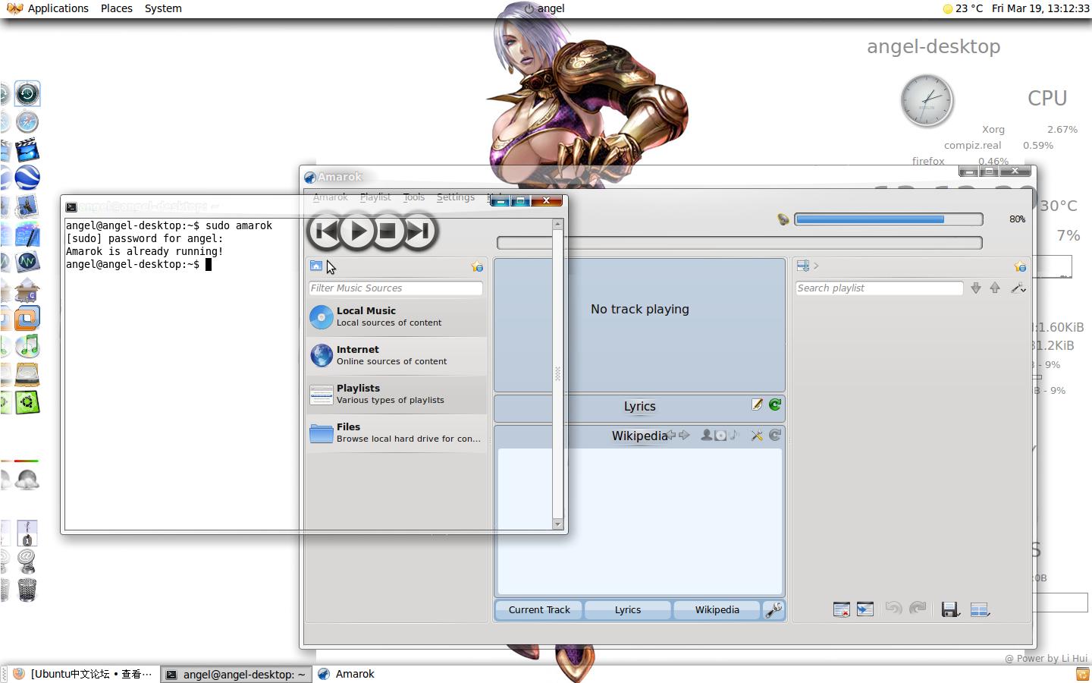
Task: Open the trash can dock icon
Action: [x=27, y=590]
